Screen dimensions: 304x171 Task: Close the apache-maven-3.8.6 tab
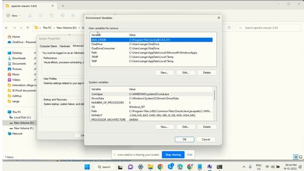point(53,6)
